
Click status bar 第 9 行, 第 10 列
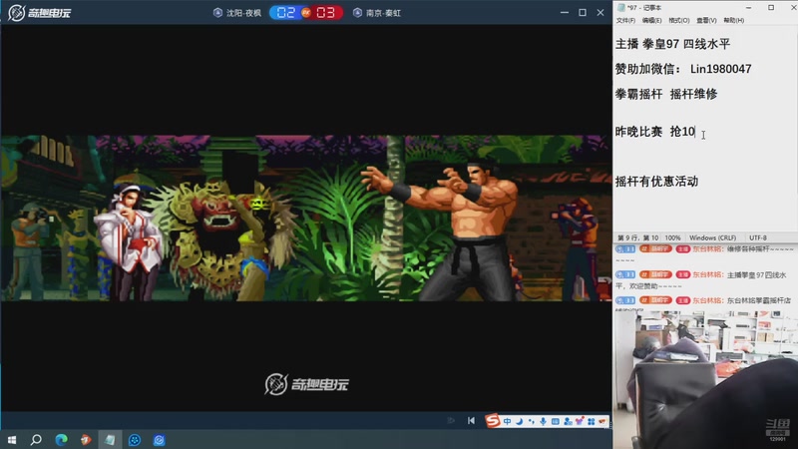click(x=637, y=237)
